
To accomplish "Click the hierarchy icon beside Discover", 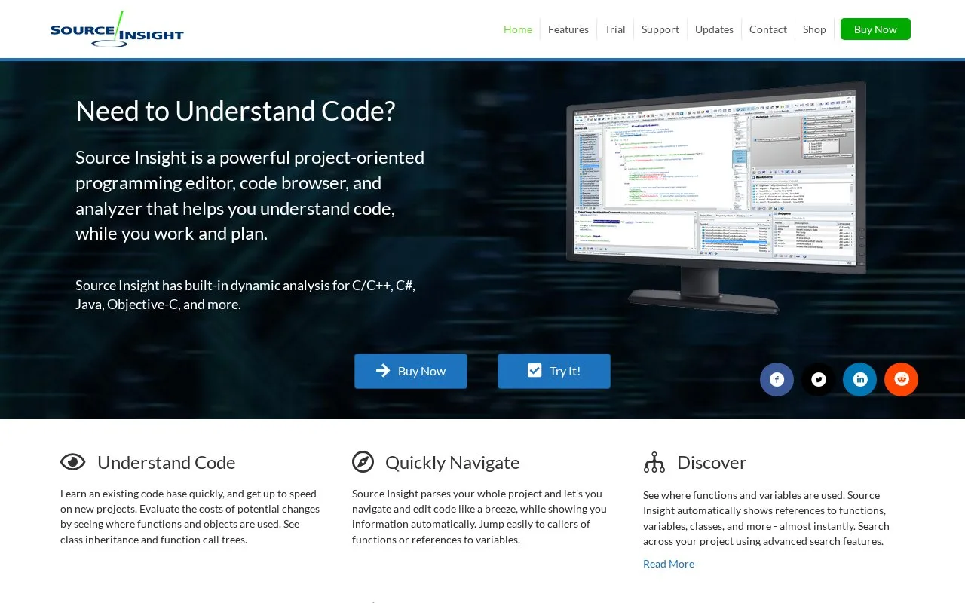I will point(654,462).
